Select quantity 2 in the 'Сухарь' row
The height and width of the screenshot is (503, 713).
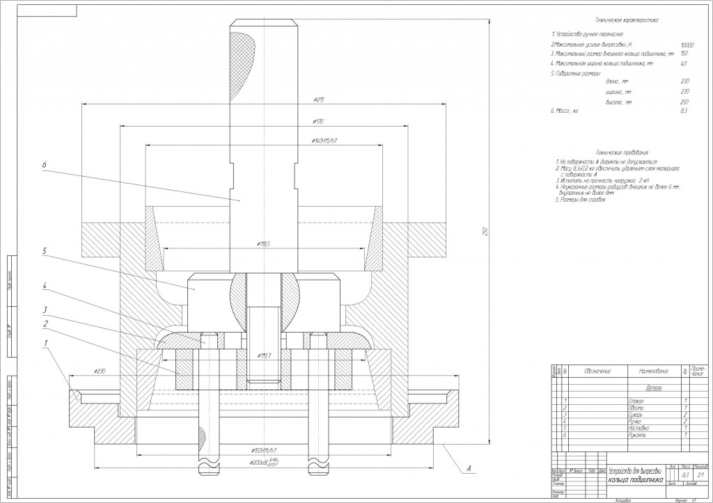click(x=685, y=415)
